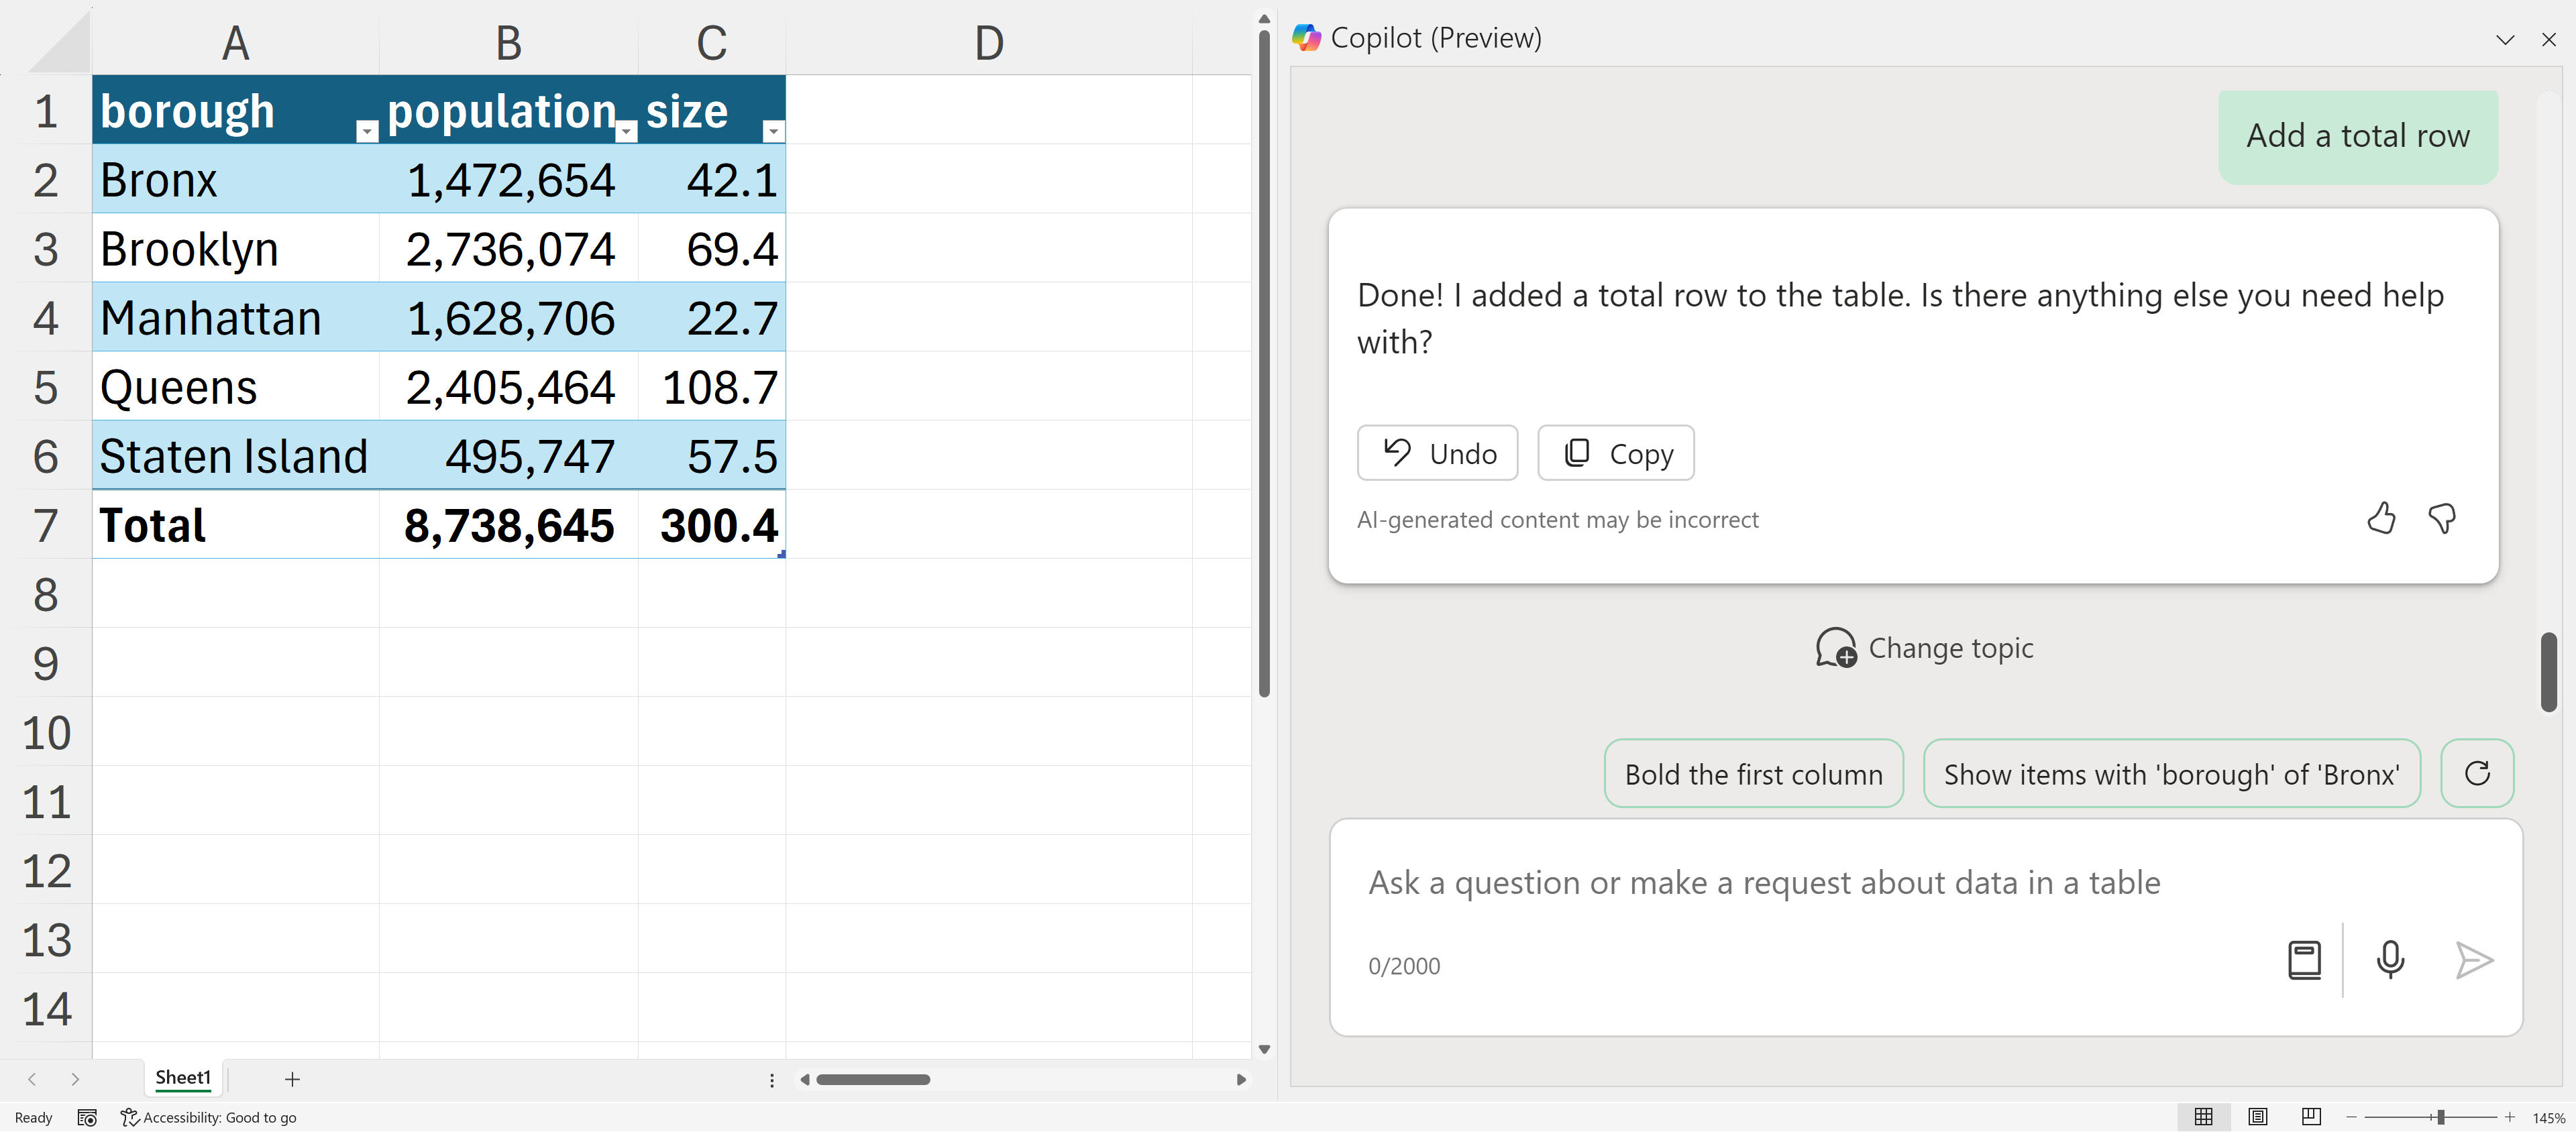
Task: Open the size column filter dropdown
Action: coord(773,131)
